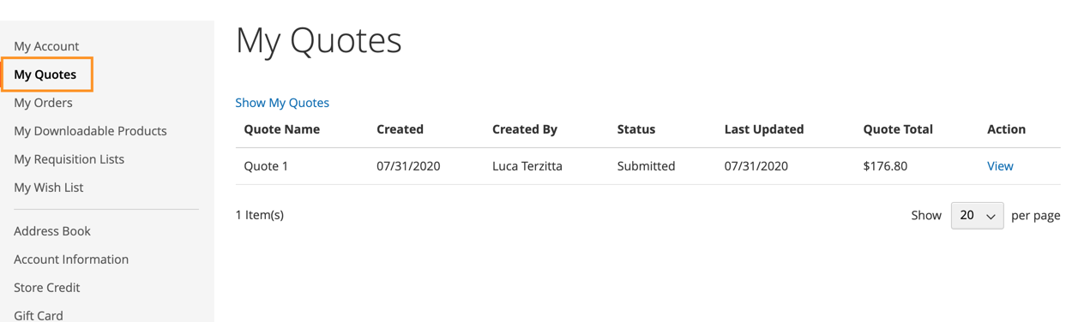This screenshot has height=322, width=1066.
Task: Open Account Information page
Action: (71, 259)
